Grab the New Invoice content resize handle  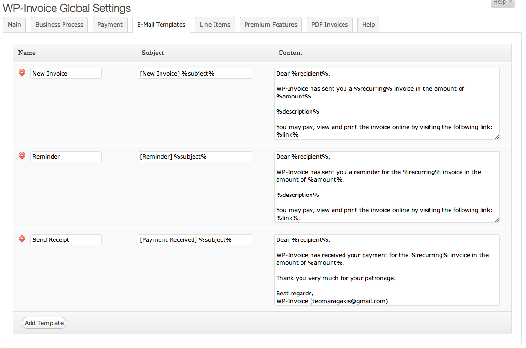point(497,137)
